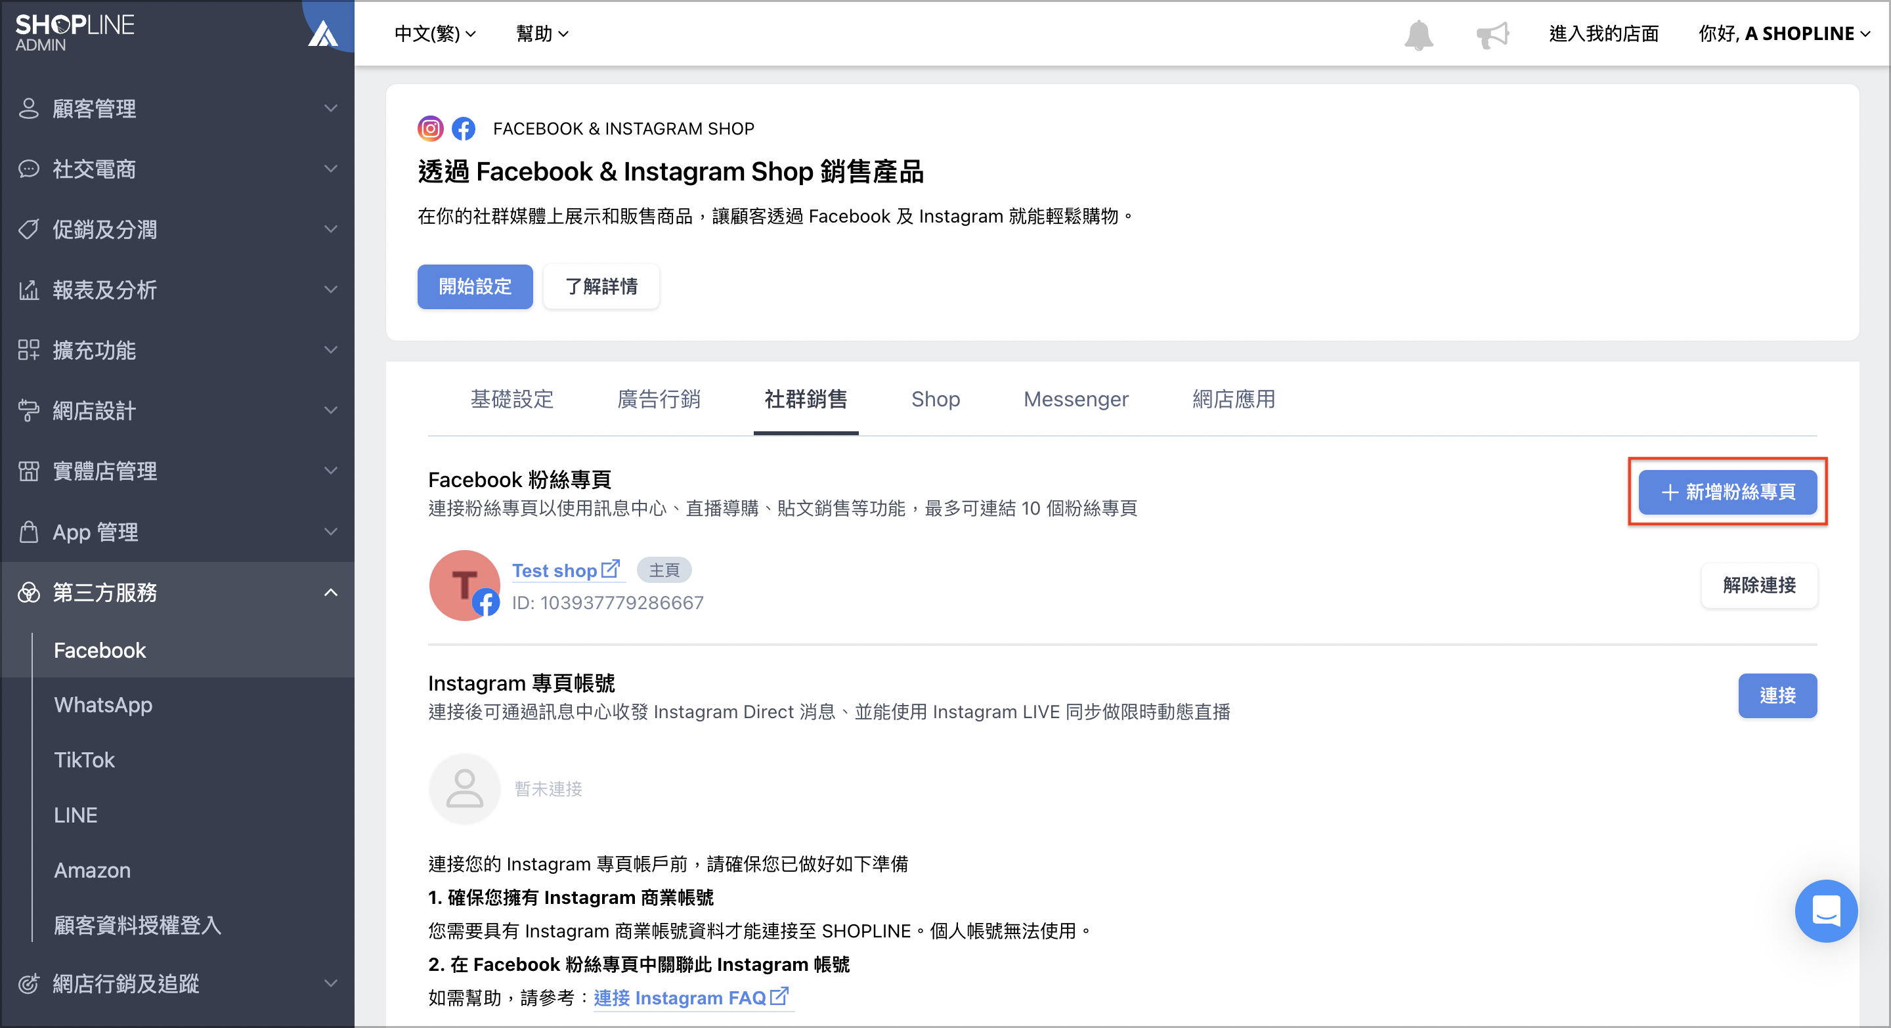The width and height of the screenshot is (1891, 1028).
Task: Click the page ID 103937779286667
Action: (x=608, y=603)
